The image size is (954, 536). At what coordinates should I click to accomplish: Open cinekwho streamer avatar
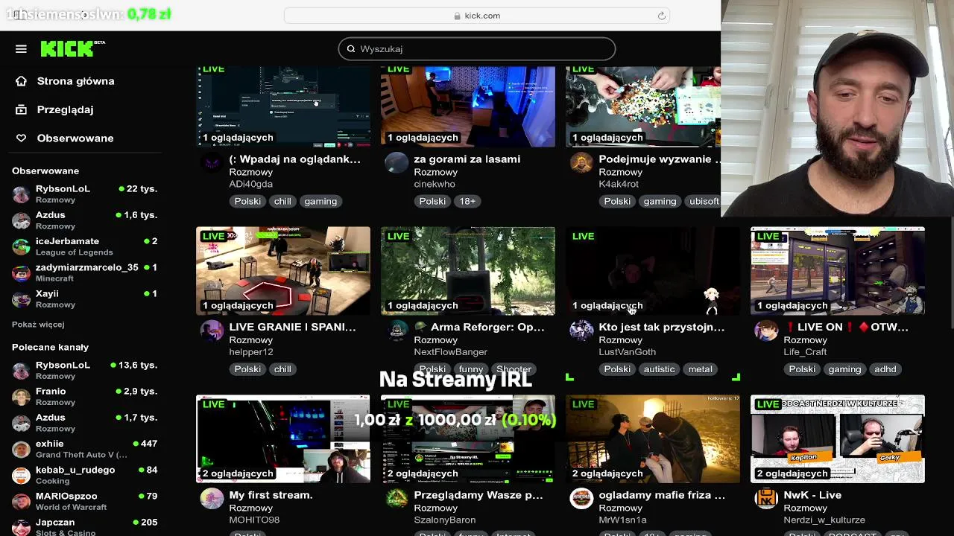pos(397,162)
